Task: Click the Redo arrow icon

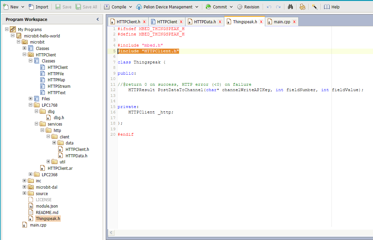Action: point(278,7)
